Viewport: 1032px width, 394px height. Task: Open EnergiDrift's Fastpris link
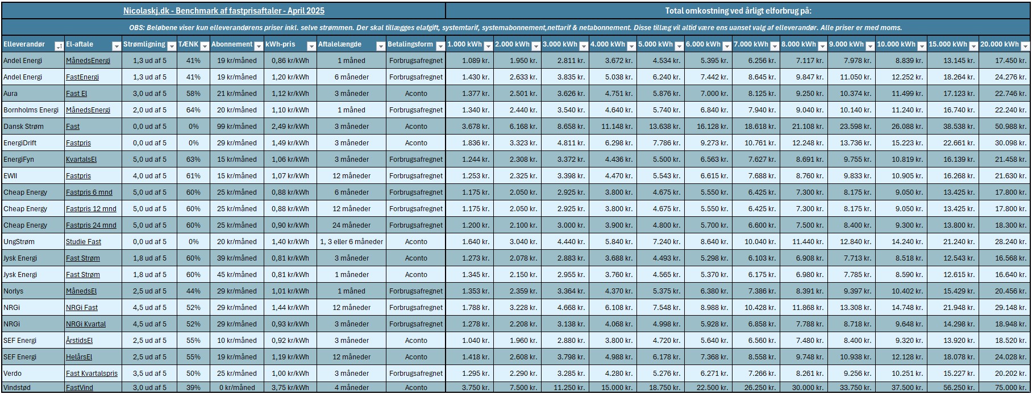[78, 143]
